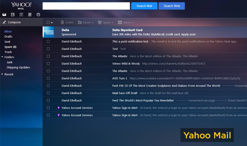
Task: Click the Compose pencil icon
Action: point(4,22)
